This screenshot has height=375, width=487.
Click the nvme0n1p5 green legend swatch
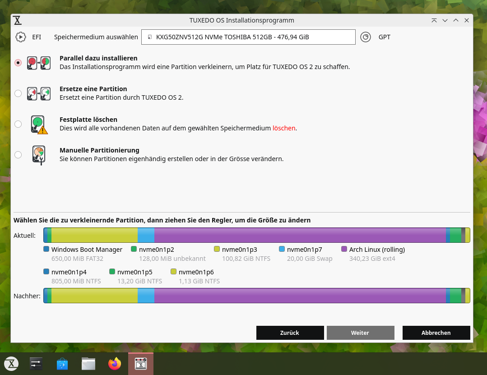[112, 272]
